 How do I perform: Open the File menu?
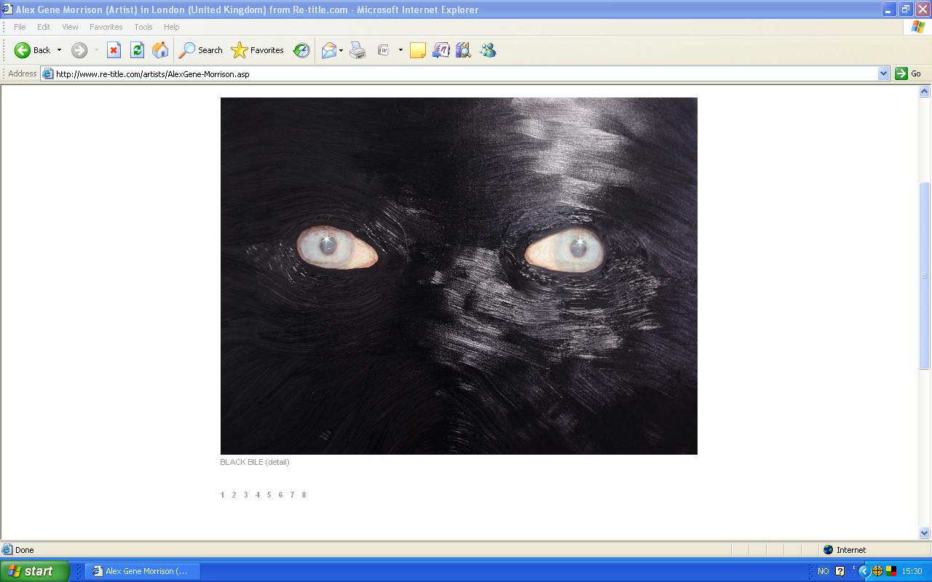pyautogui.click(x=20, y=27)
